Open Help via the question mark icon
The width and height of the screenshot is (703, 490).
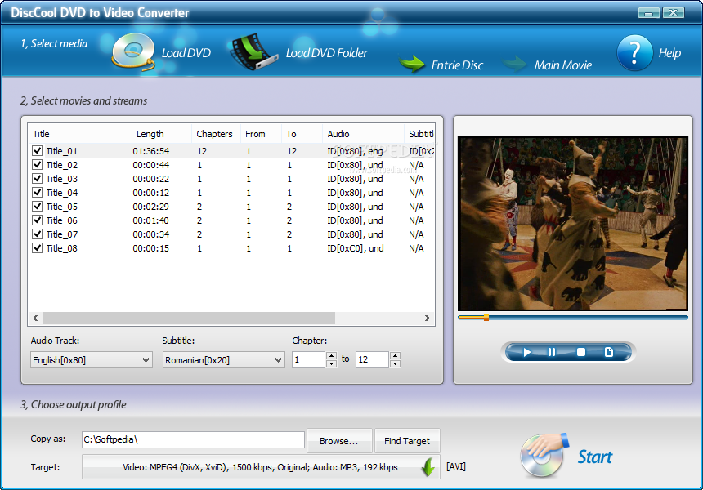(x=634, y=53)
